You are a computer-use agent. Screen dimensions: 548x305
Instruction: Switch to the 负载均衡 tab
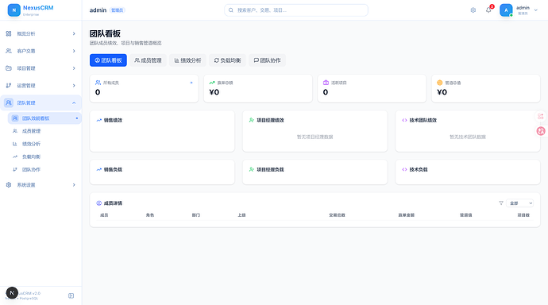tap(227, 60)
